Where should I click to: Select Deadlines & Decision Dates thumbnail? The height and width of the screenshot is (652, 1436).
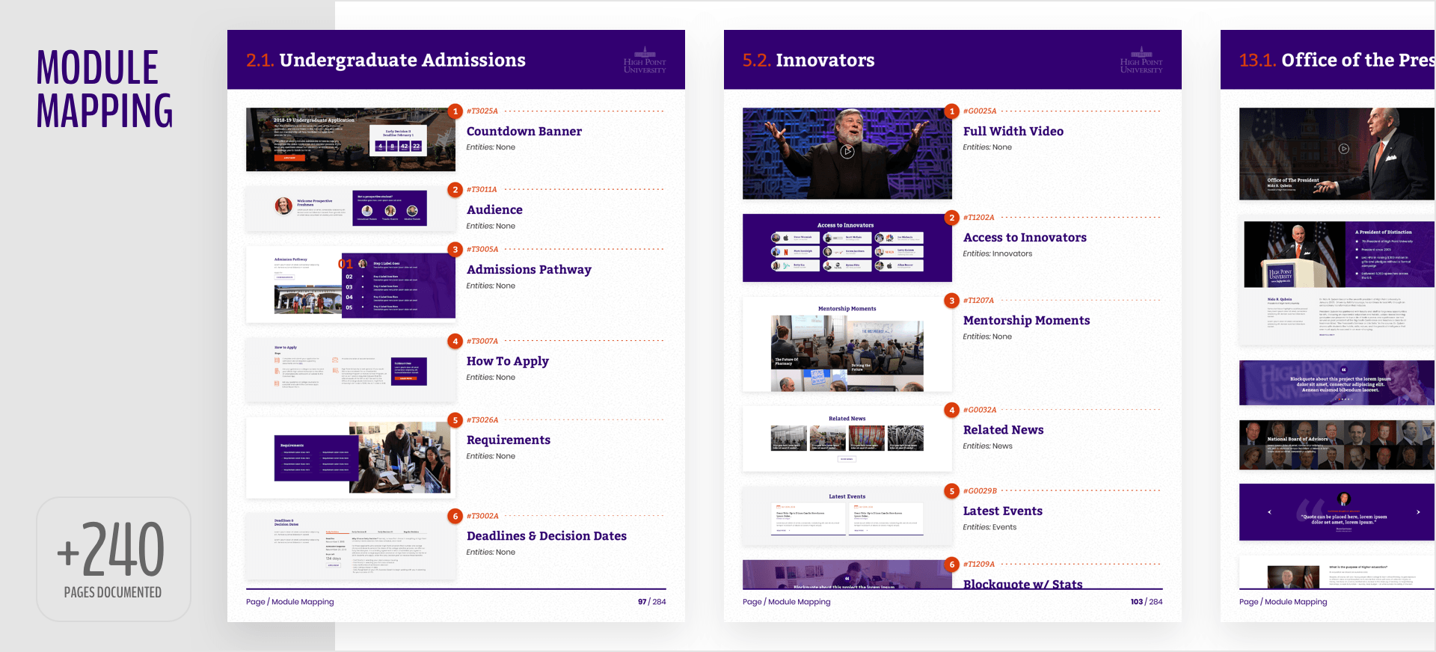click(351, 546)
